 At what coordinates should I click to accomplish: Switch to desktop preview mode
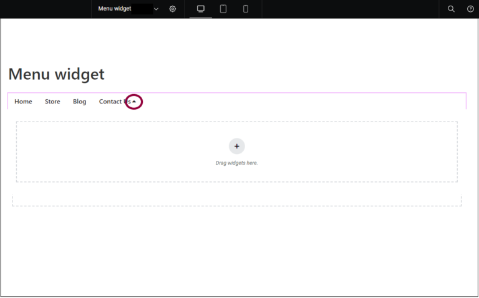click(201, 9)
